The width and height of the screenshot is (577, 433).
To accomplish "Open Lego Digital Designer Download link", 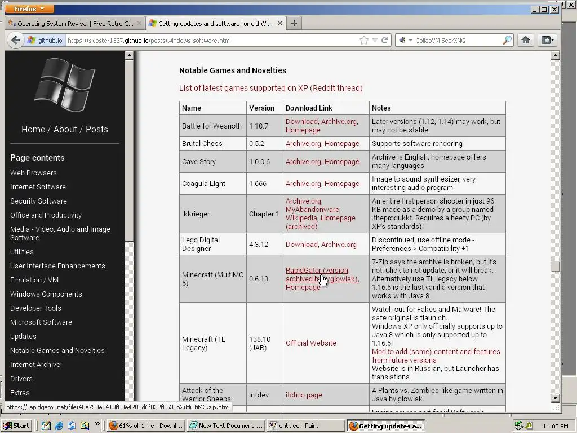I will click(x=301, y=245).
